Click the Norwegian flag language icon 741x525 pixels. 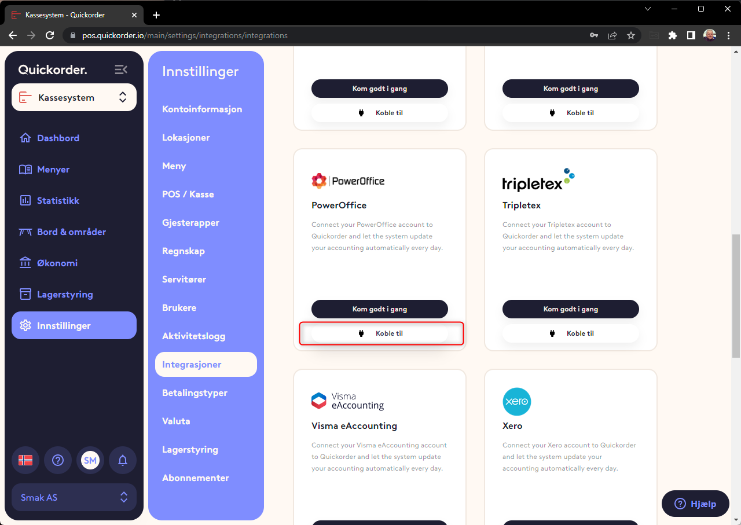pyautogui.click(x=25, y=460)
